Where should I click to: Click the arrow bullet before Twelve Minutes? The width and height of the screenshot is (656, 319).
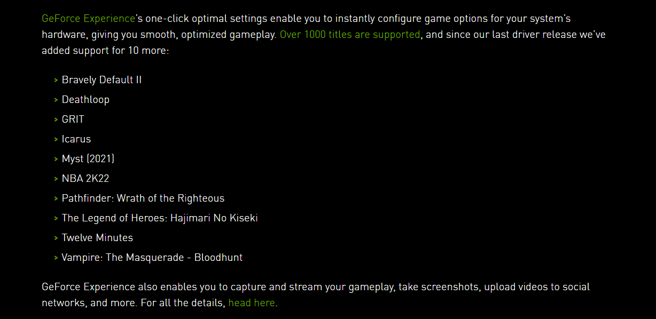[56, 238]
